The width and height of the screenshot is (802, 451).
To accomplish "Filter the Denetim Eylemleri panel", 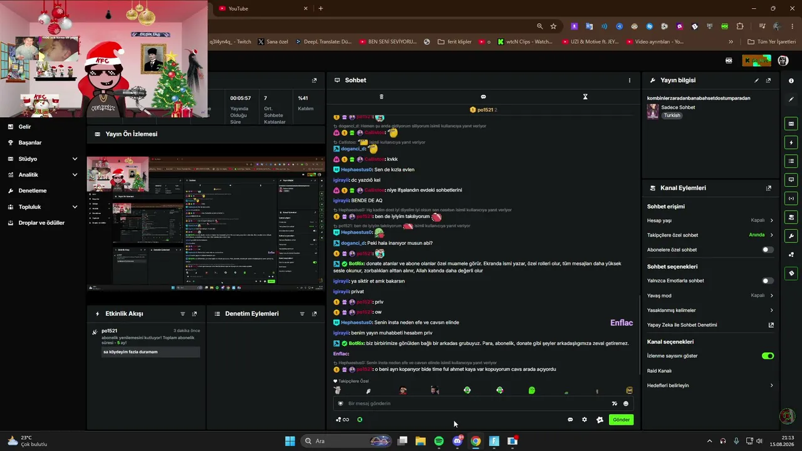I will pyautogui.click(x=302, y=314).
